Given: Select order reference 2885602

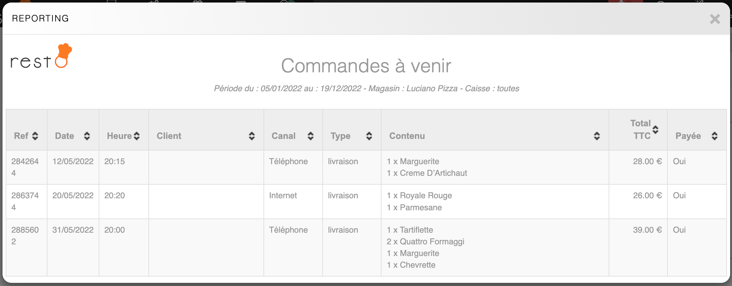Looking at the screenshot, I should pos(25,235).
